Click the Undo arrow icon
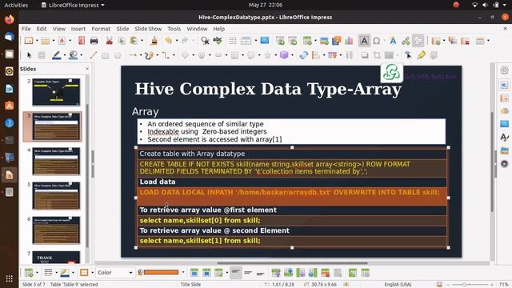Screen dimensions: 512x288 [168, 41]
